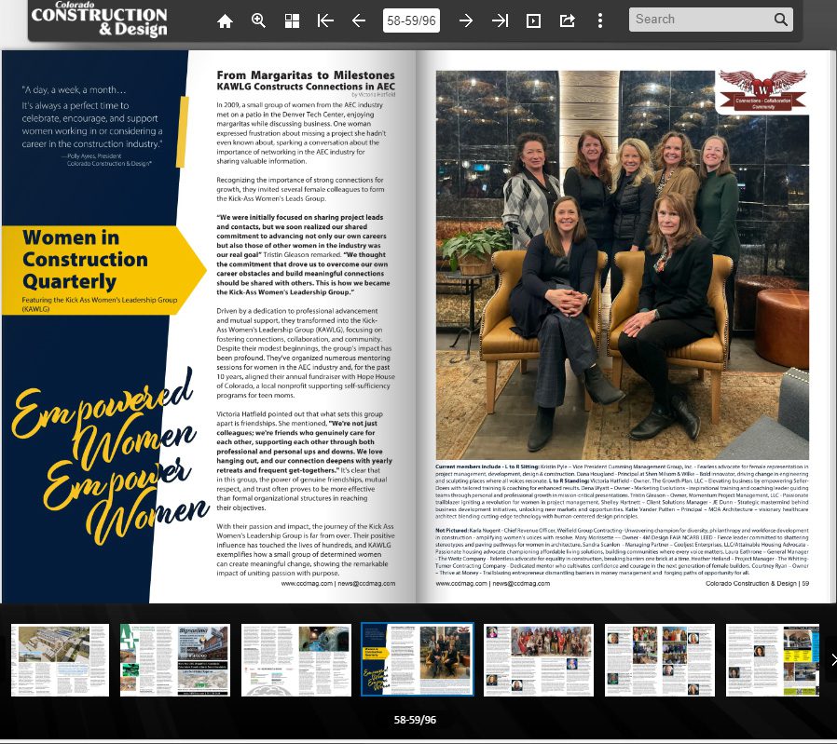Open the more options menu
Image resolution: width=837 pixels, height=744 pixels.
pos(600,20)
